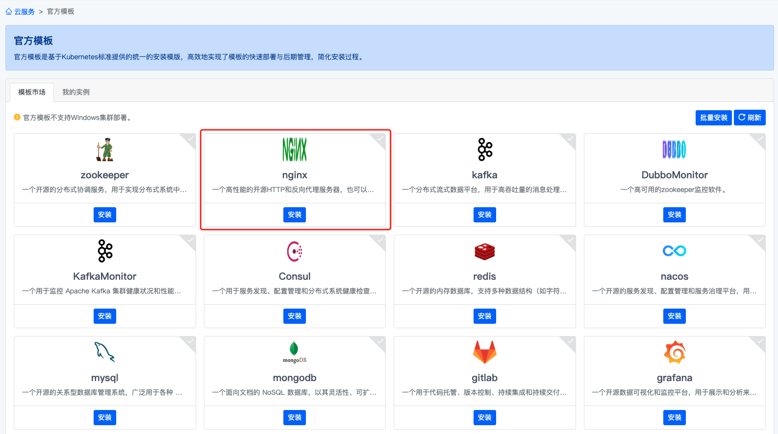Screen dimensions: 778x434
Task: Install the DubboMonitor template
Action: (x=675, y=215)
